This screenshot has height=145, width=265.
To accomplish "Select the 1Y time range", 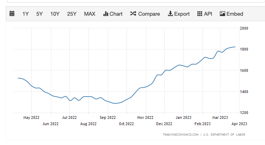I will (x=25, y=14).
